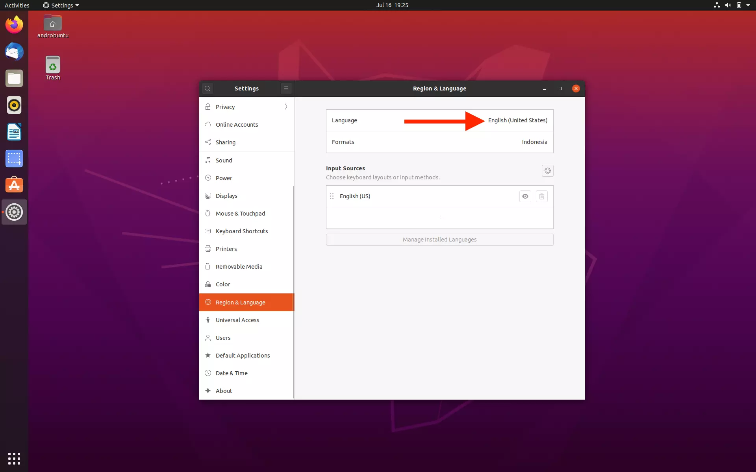Viewport: 756px width, 472px height.
Task: Expand the Privacy section chevron
Action: click(285, 107)
